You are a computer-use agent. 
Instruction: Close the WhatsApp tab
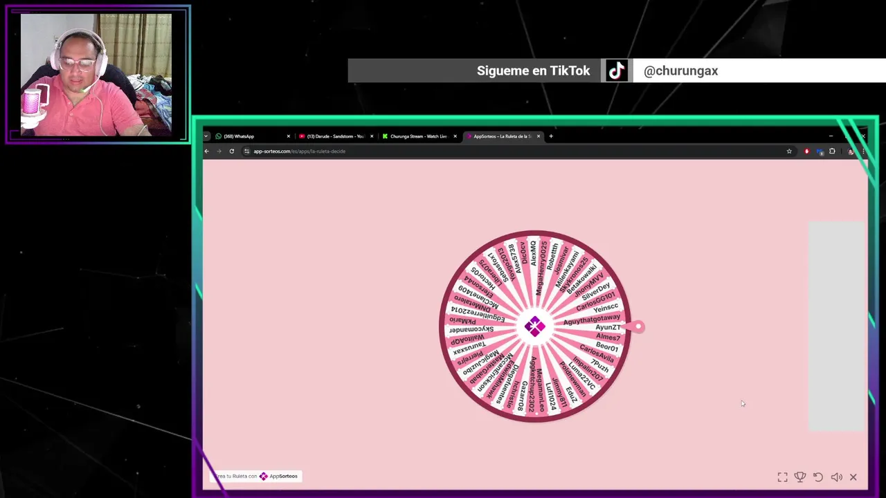point(289,136)
